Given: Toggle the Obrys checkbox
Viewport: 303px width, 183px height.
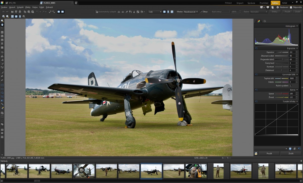Looking at the screenshot, I should click(x=201, y=12).
